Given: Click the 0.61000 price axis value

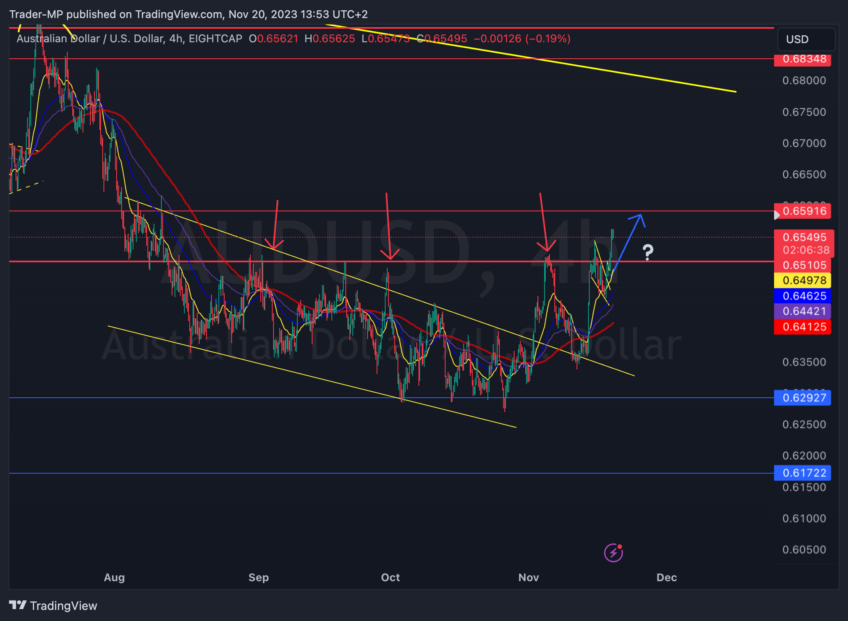Looking at the screenshot, I should [x=804, y=518].
